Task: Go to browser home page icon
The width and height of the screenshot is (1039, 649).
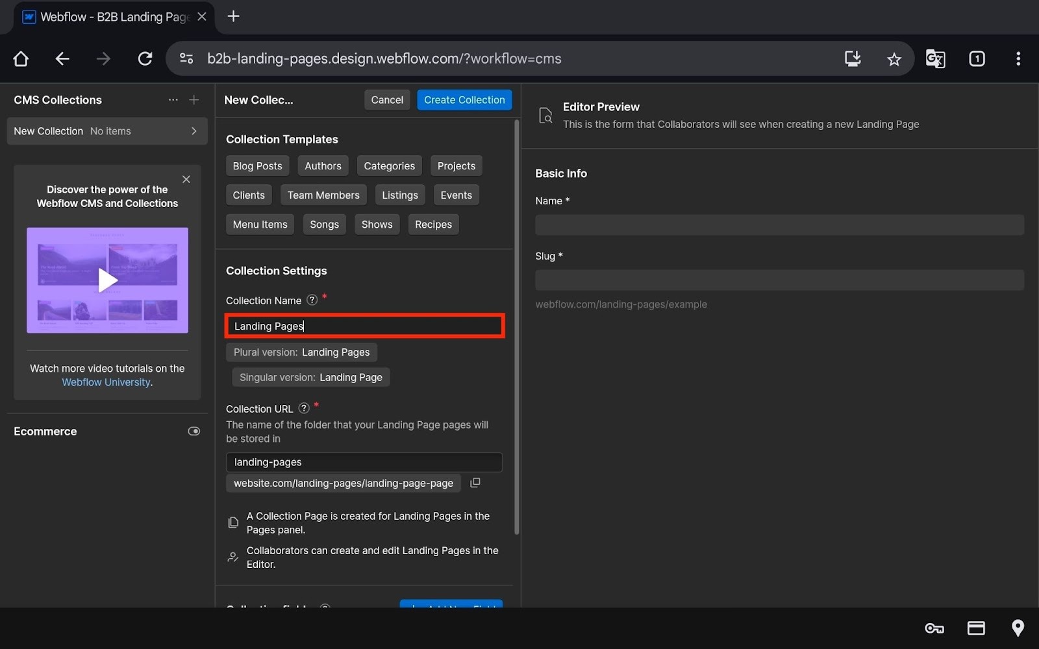Action: 21,59
